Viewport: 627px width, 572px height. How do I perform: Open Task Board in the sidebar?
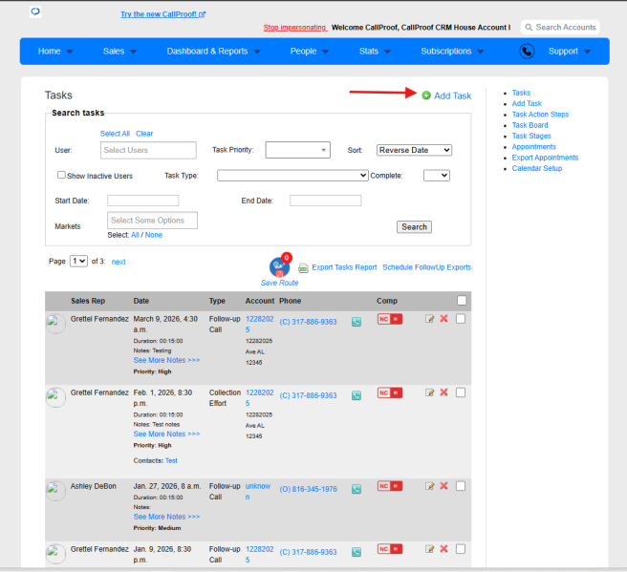tap(530, 125)
